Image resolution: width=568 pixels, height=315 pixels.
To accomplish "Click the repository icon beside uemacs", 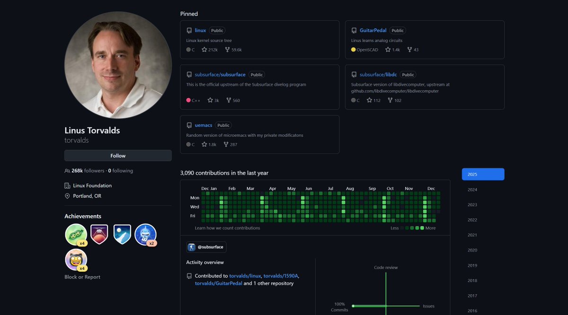I will (x=189, y=125).
